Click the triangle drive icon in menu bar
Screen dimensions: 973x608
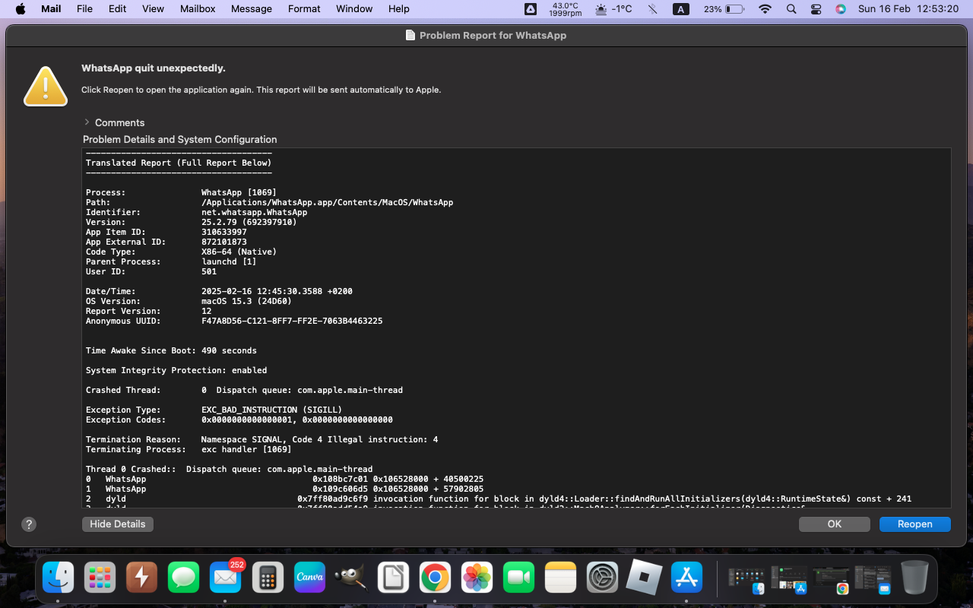click(x=531, y=9)
